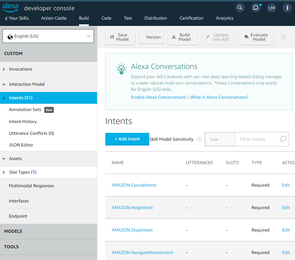This screenshot has height=260, width=295.
Task: Click What is Alexa Conversations? link
Action: pos(219,97)
